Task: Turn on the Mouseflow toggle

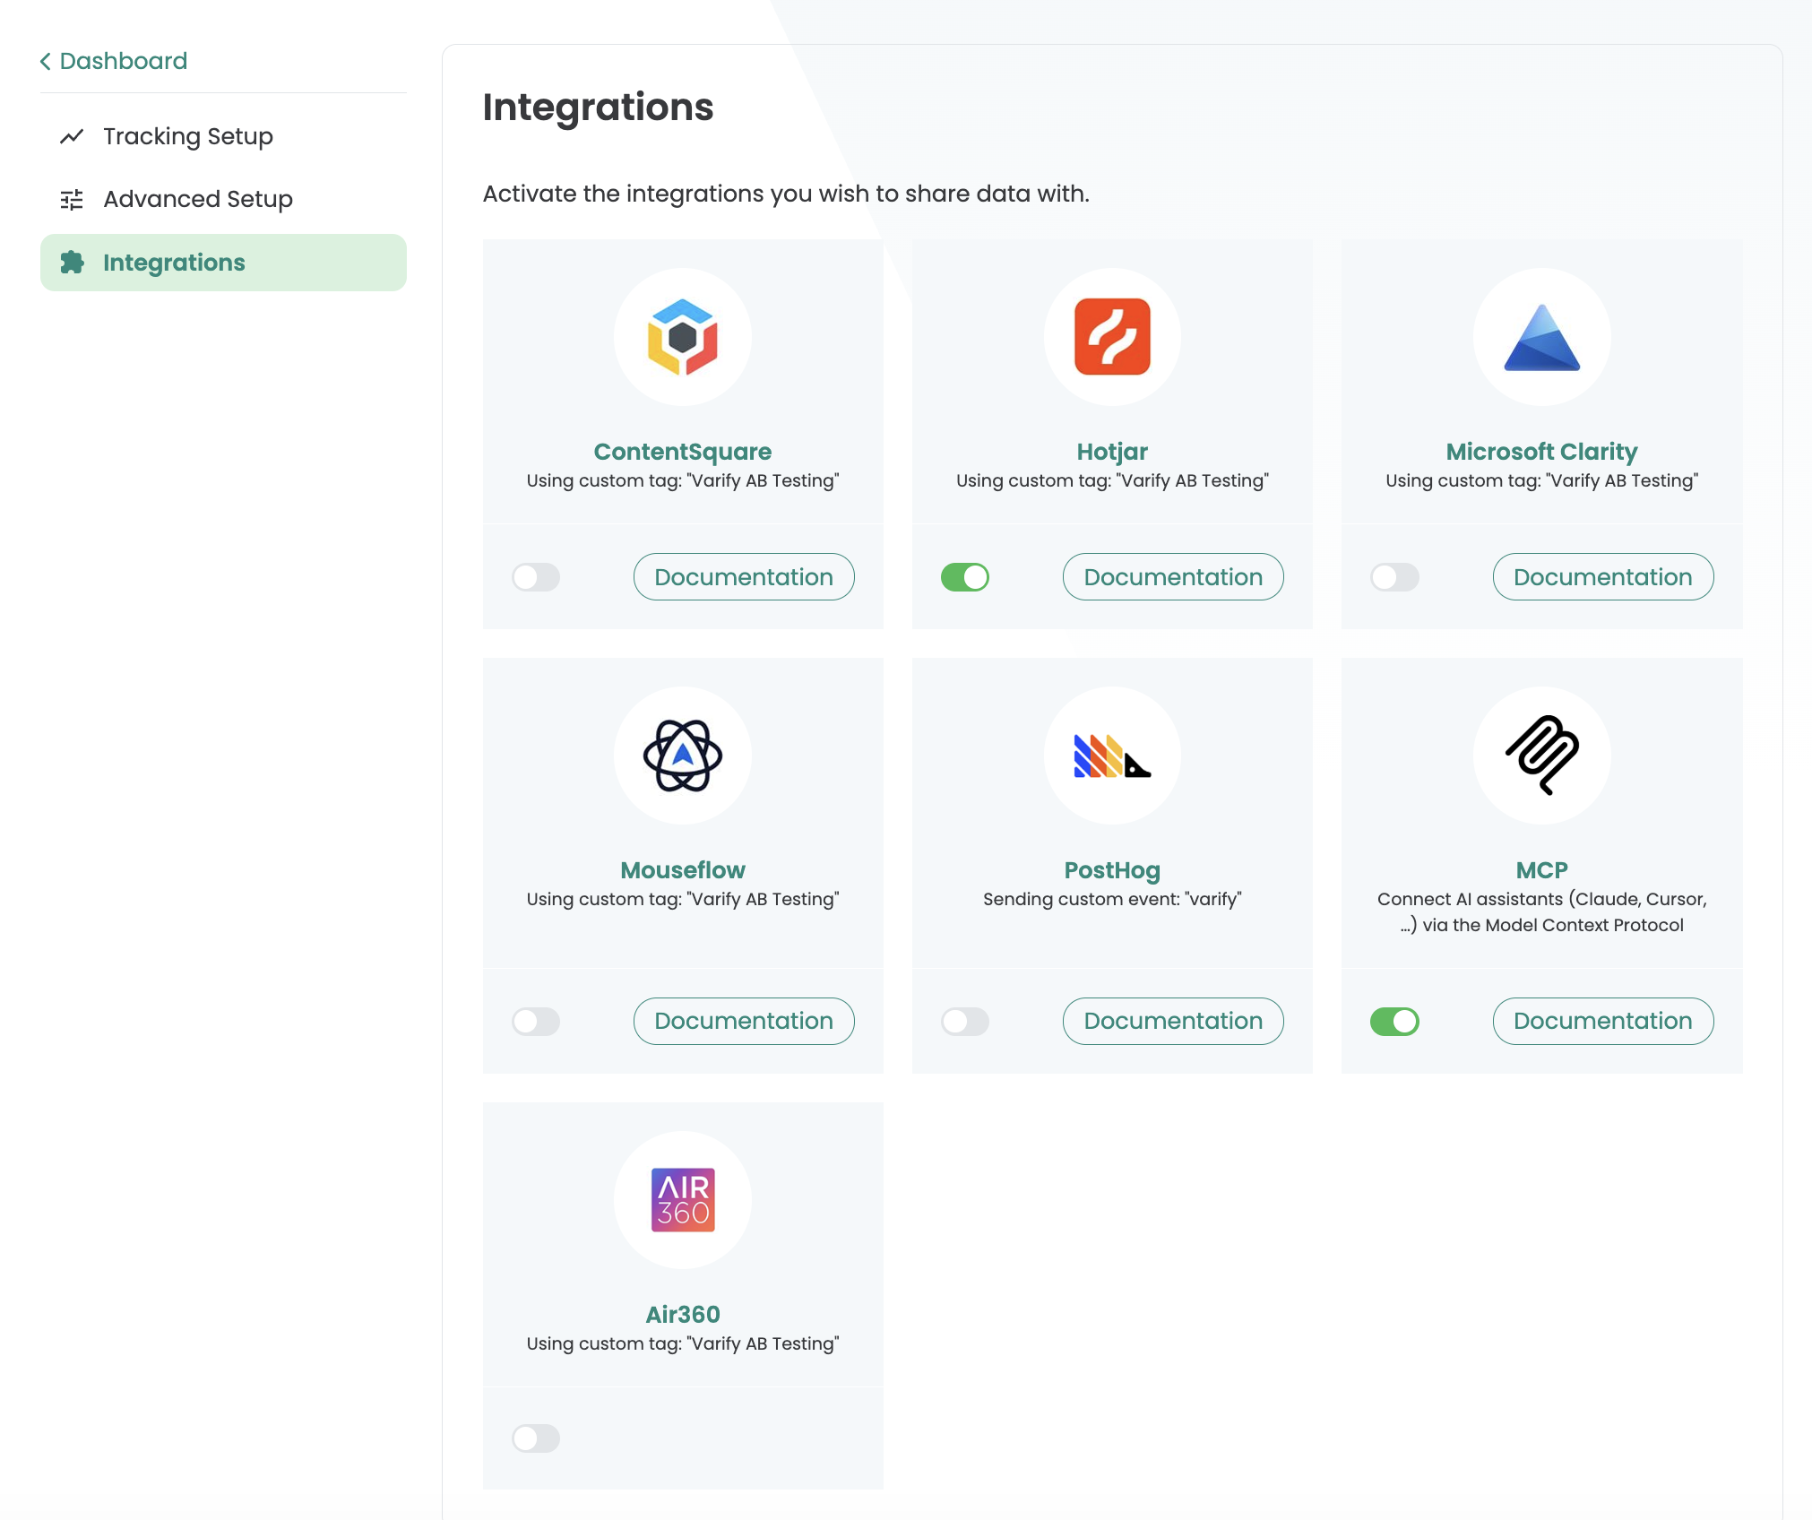Action: click(536, 1021)
